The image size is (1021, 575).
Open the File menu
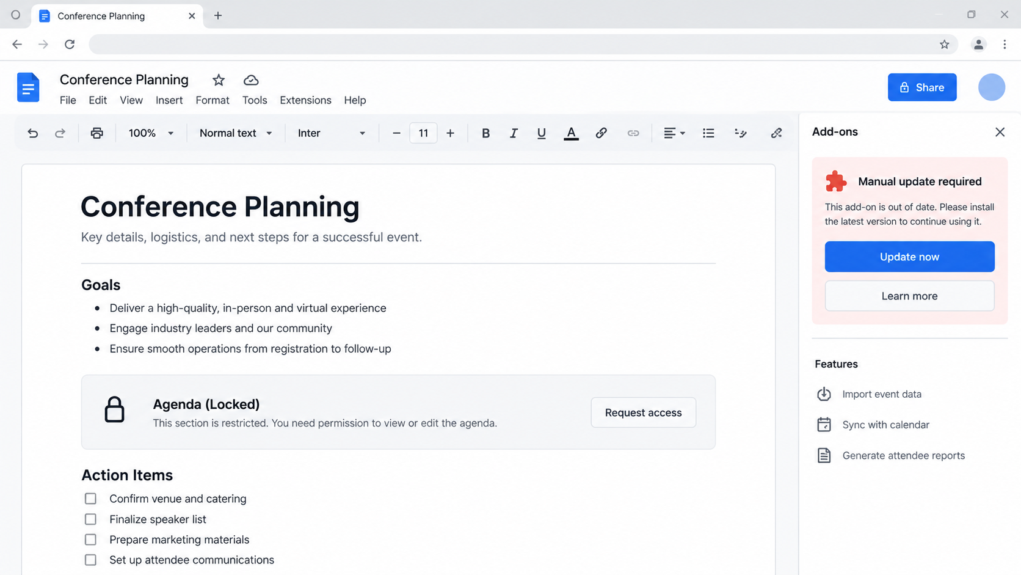[68, 100]
